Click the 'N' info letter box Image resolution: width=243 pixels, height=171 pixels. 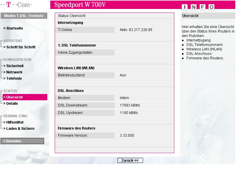(x=194, y=7)
